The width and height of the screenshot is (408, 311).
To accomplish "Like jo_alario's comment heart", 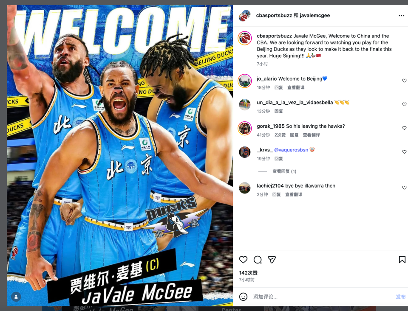I will click(x=404, y=81).
